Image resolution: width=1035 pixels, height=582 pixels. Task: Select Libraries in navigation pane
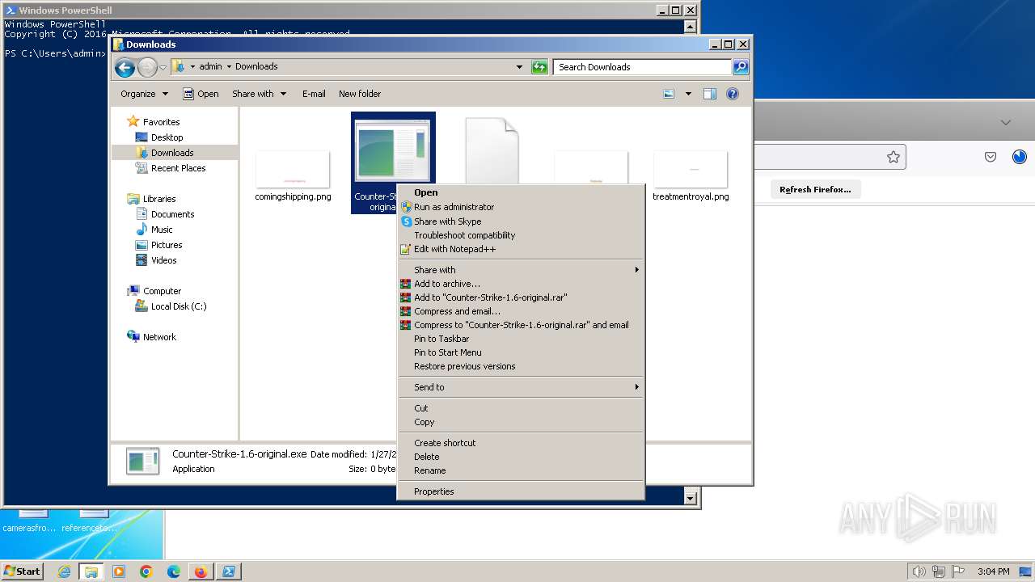point(159,199)
